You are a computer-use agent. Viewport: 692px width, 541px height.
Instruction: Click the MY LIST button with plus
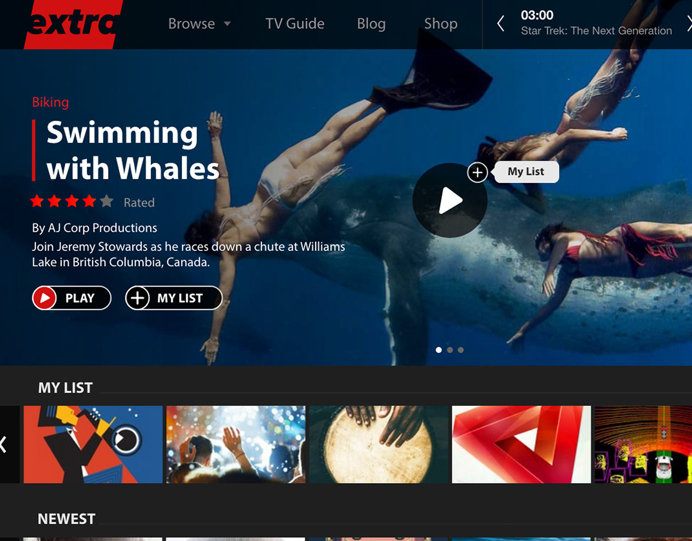174,298
